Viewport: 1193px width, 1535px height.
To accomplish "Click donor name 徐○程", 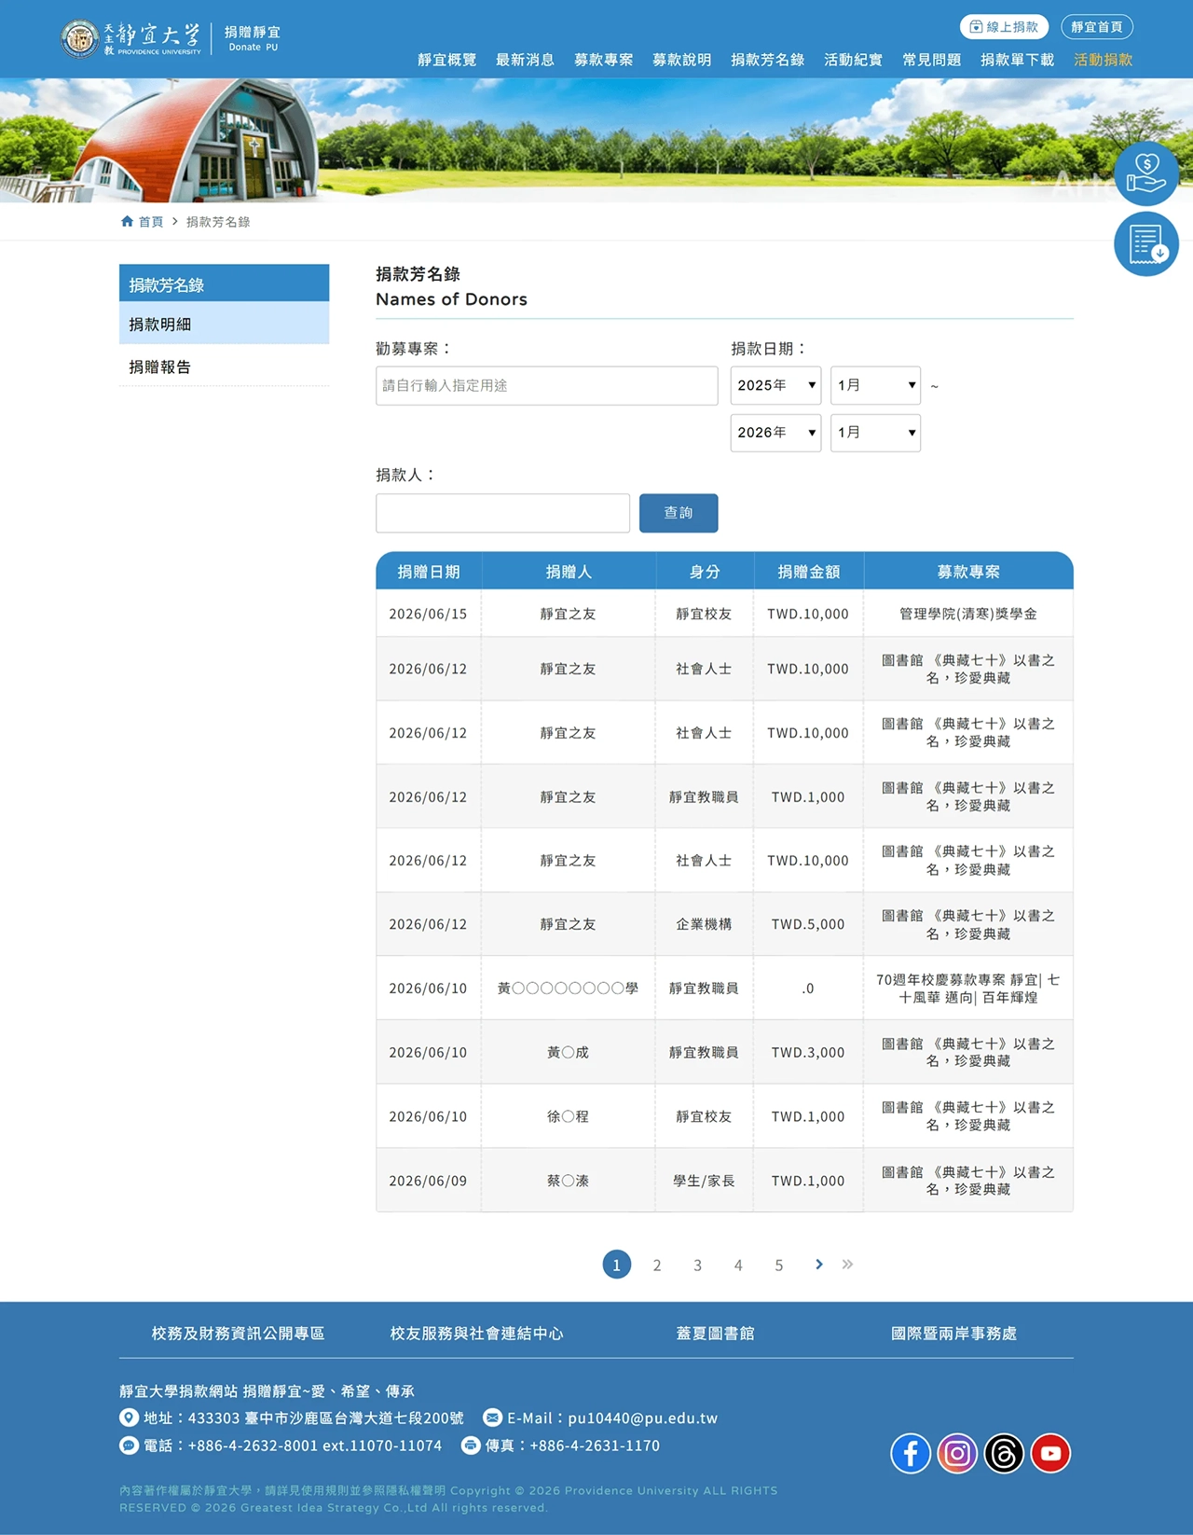I will 568,1116.
